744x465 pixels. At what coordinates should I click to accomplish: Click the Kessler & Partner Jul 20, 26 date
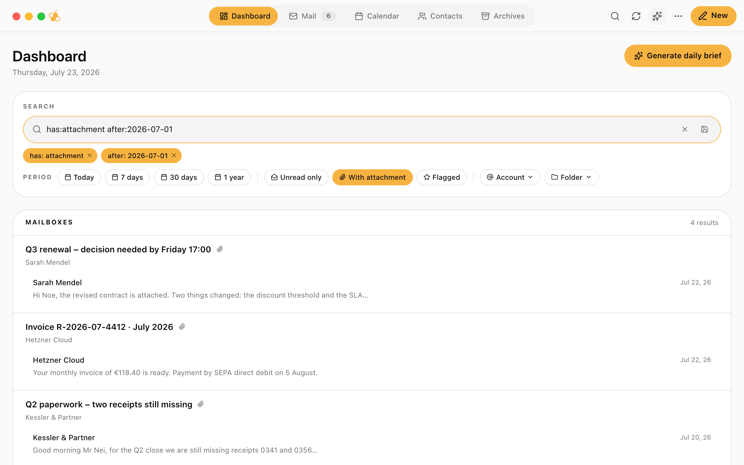tap(696, 437)
